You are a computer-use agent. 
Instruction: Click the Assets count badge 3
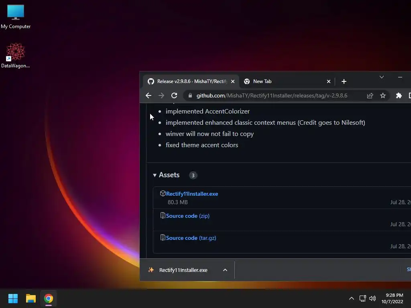point(193,175)
